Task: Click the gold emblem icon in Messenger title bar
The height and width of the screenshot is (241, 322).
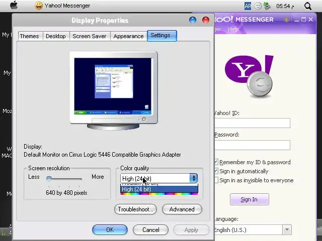Action: point(286,20)
